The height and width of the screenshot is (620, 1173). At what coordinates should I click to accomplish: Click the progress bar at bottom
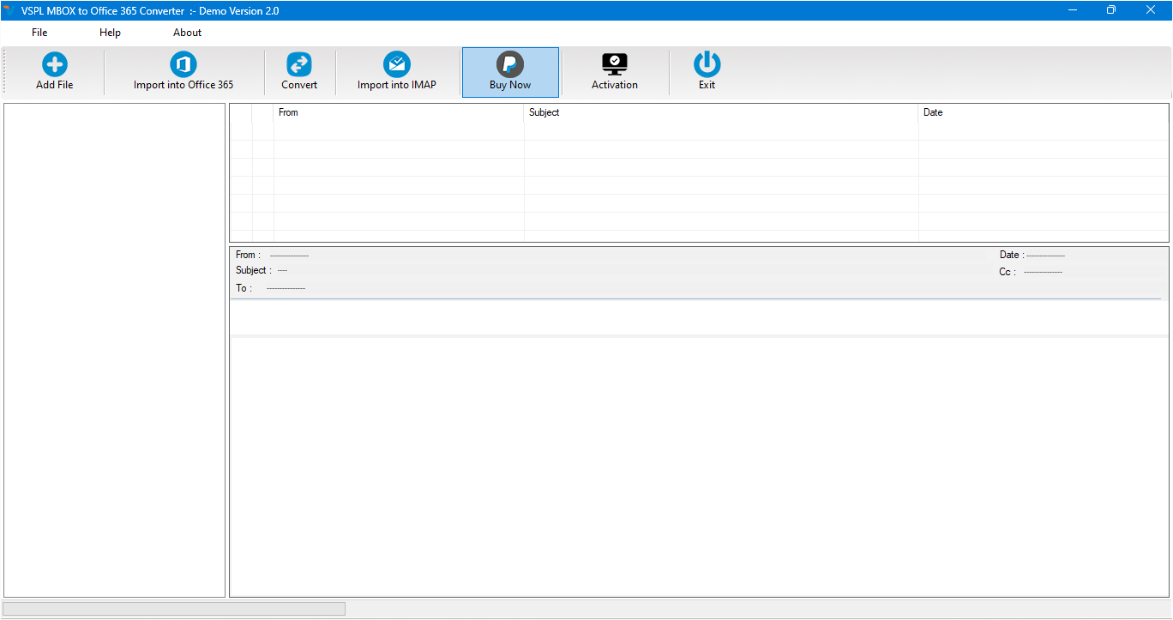tap(174, 609)
